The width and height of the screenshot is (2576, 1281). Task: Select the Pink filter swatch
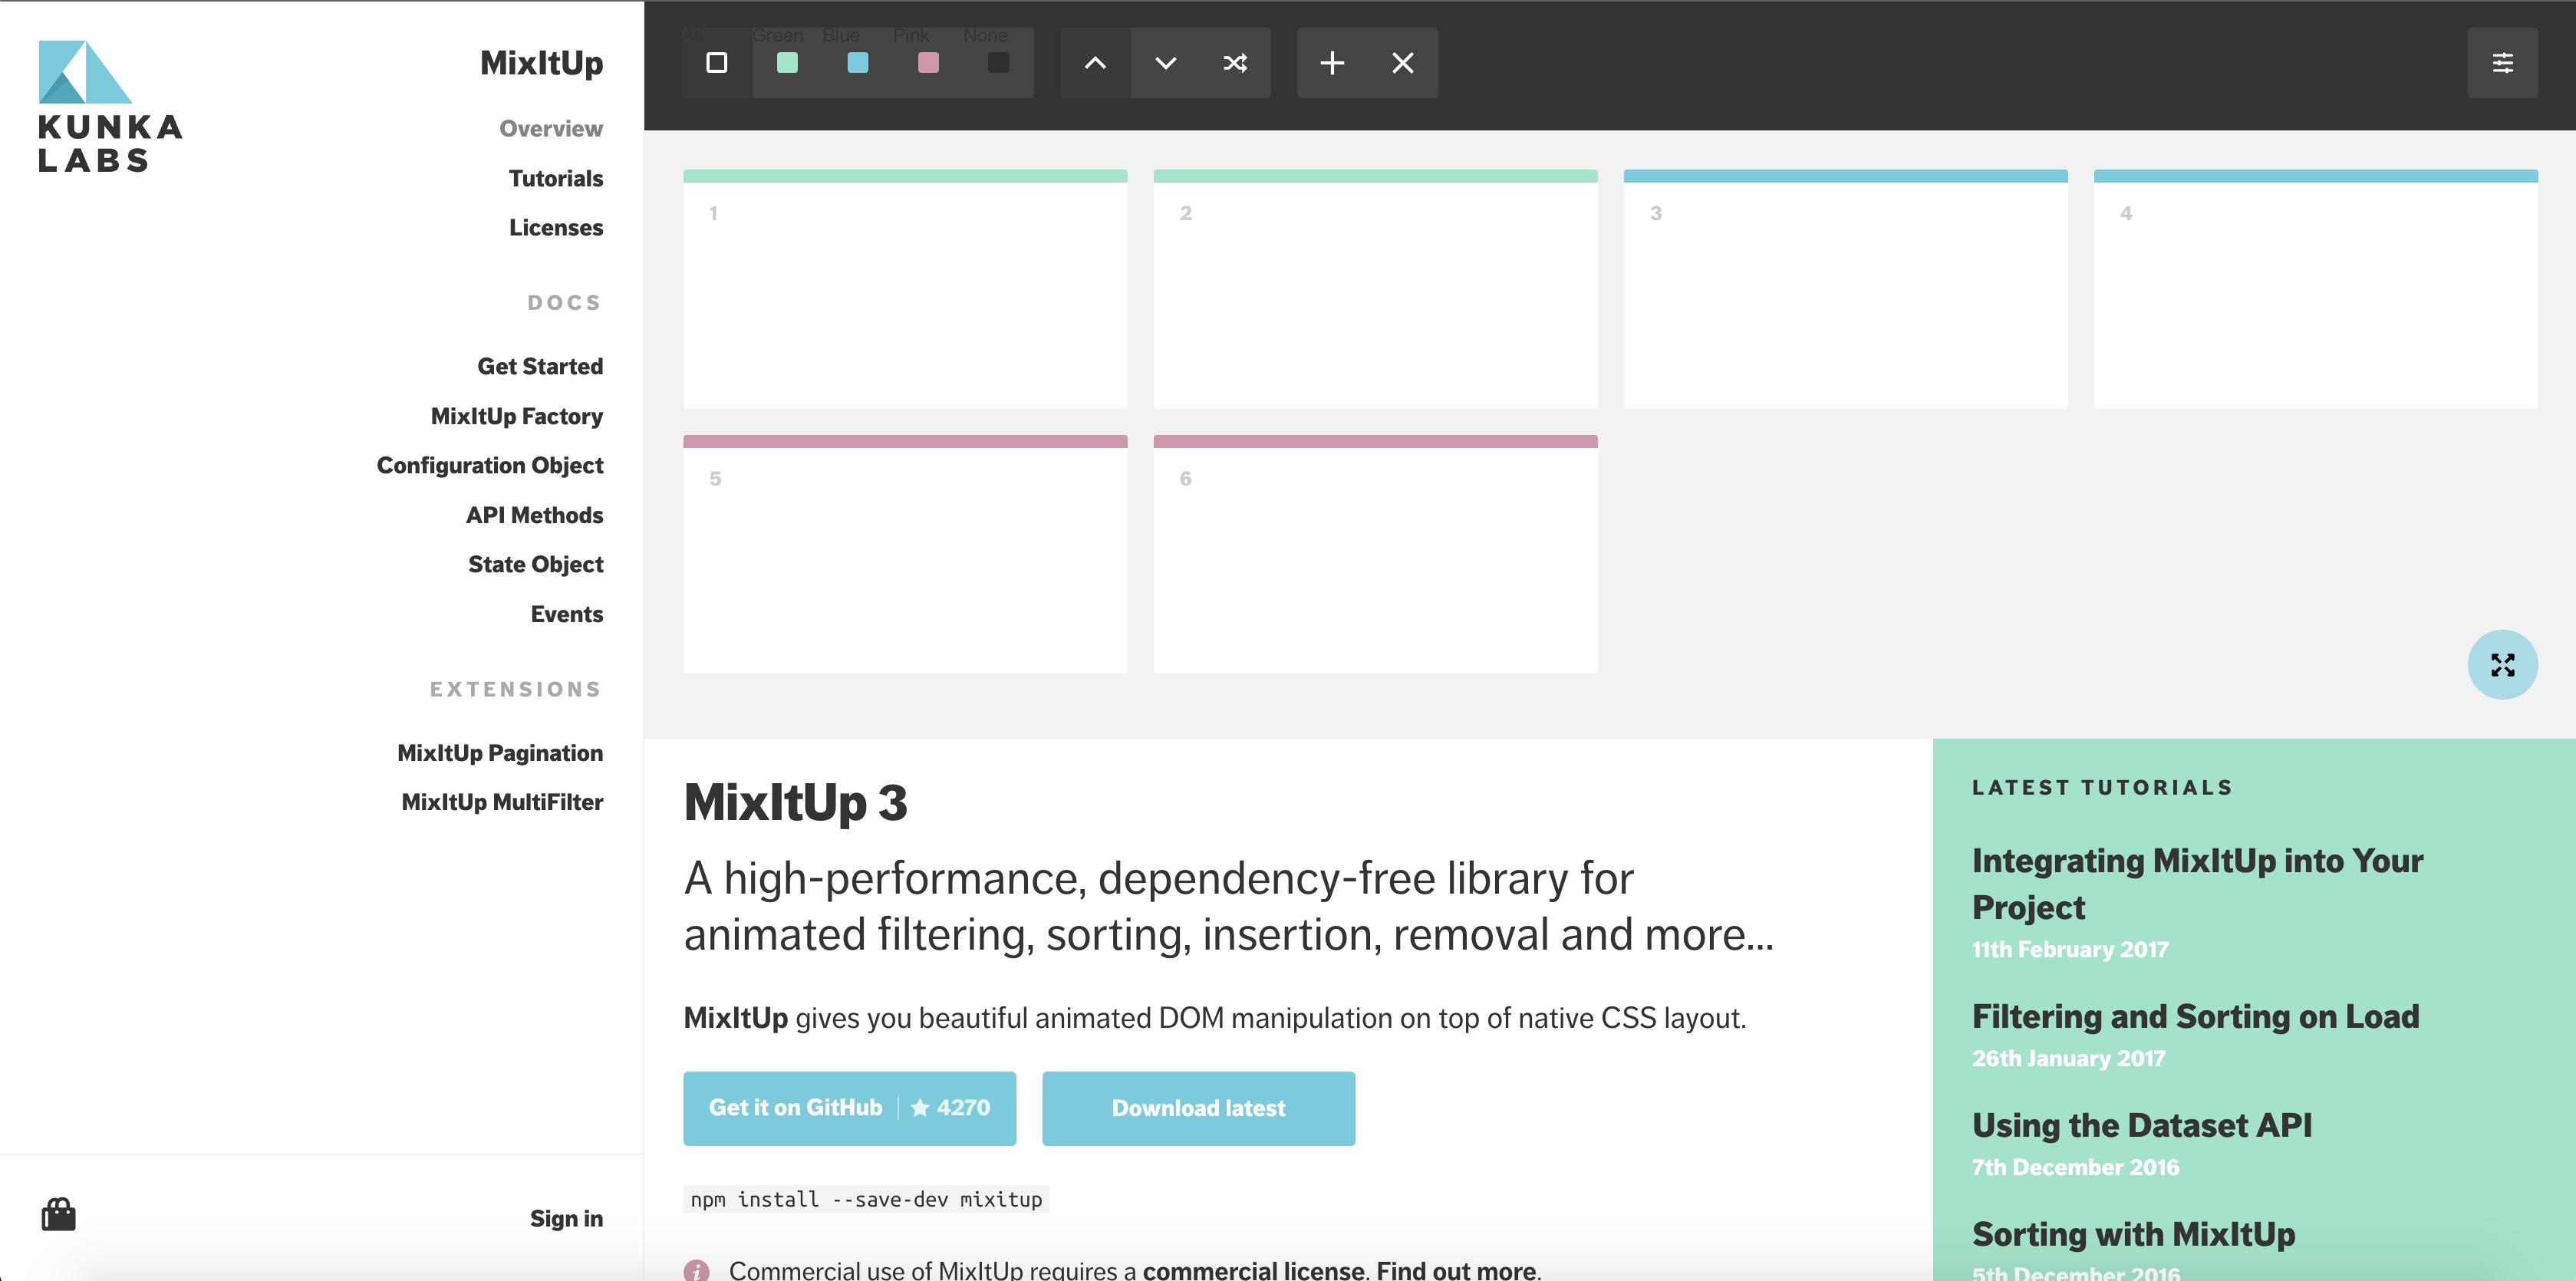tap(928, 63)
